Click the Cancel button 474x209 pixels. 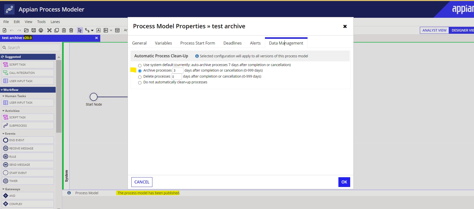[x=142, y=182]
